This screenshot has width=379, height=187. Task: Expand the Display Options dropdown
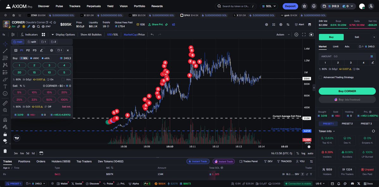63,35
